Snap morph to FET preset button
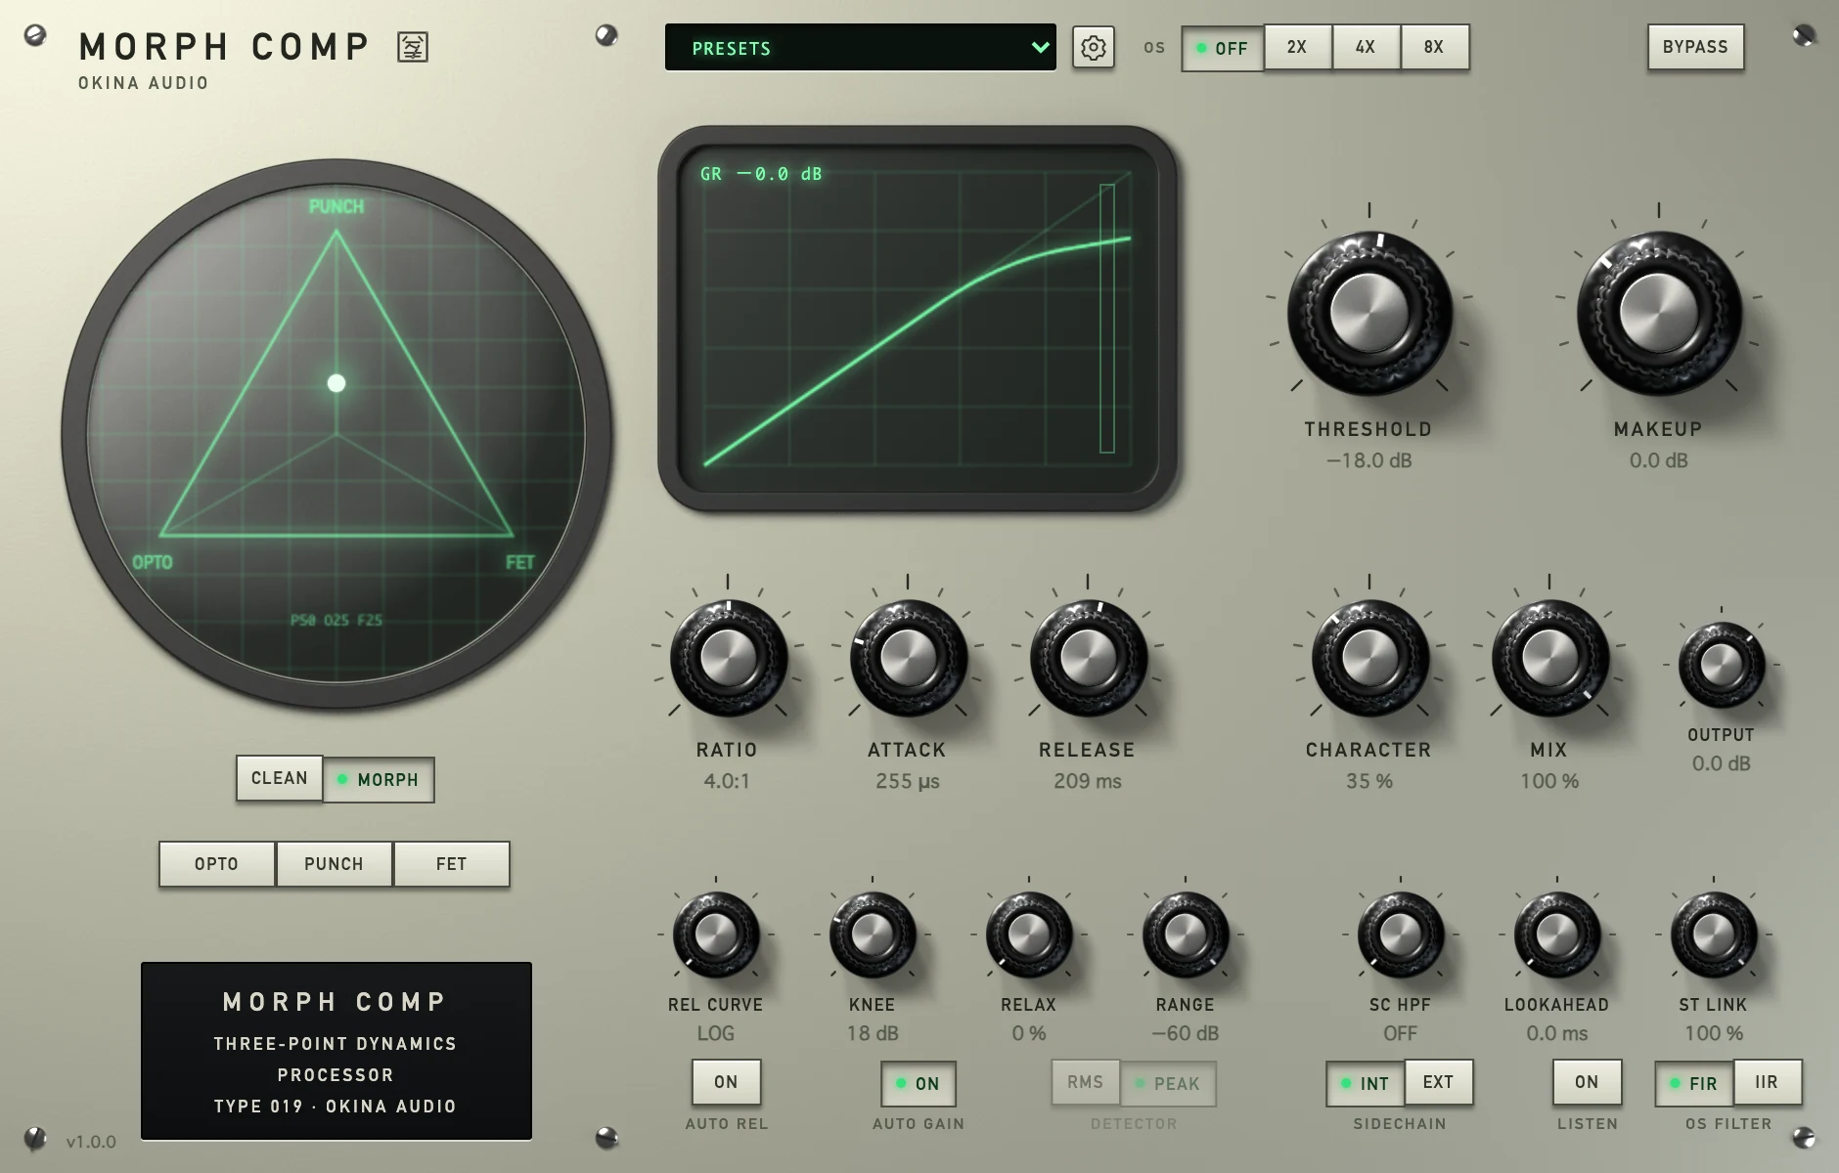Viewport: 1839px width, 1173px height. [452, 864]
